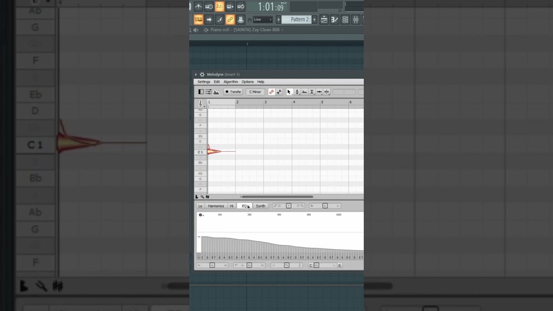
Task: Click the stamp/knob icon in toolbar
Action: click(241, 19)
